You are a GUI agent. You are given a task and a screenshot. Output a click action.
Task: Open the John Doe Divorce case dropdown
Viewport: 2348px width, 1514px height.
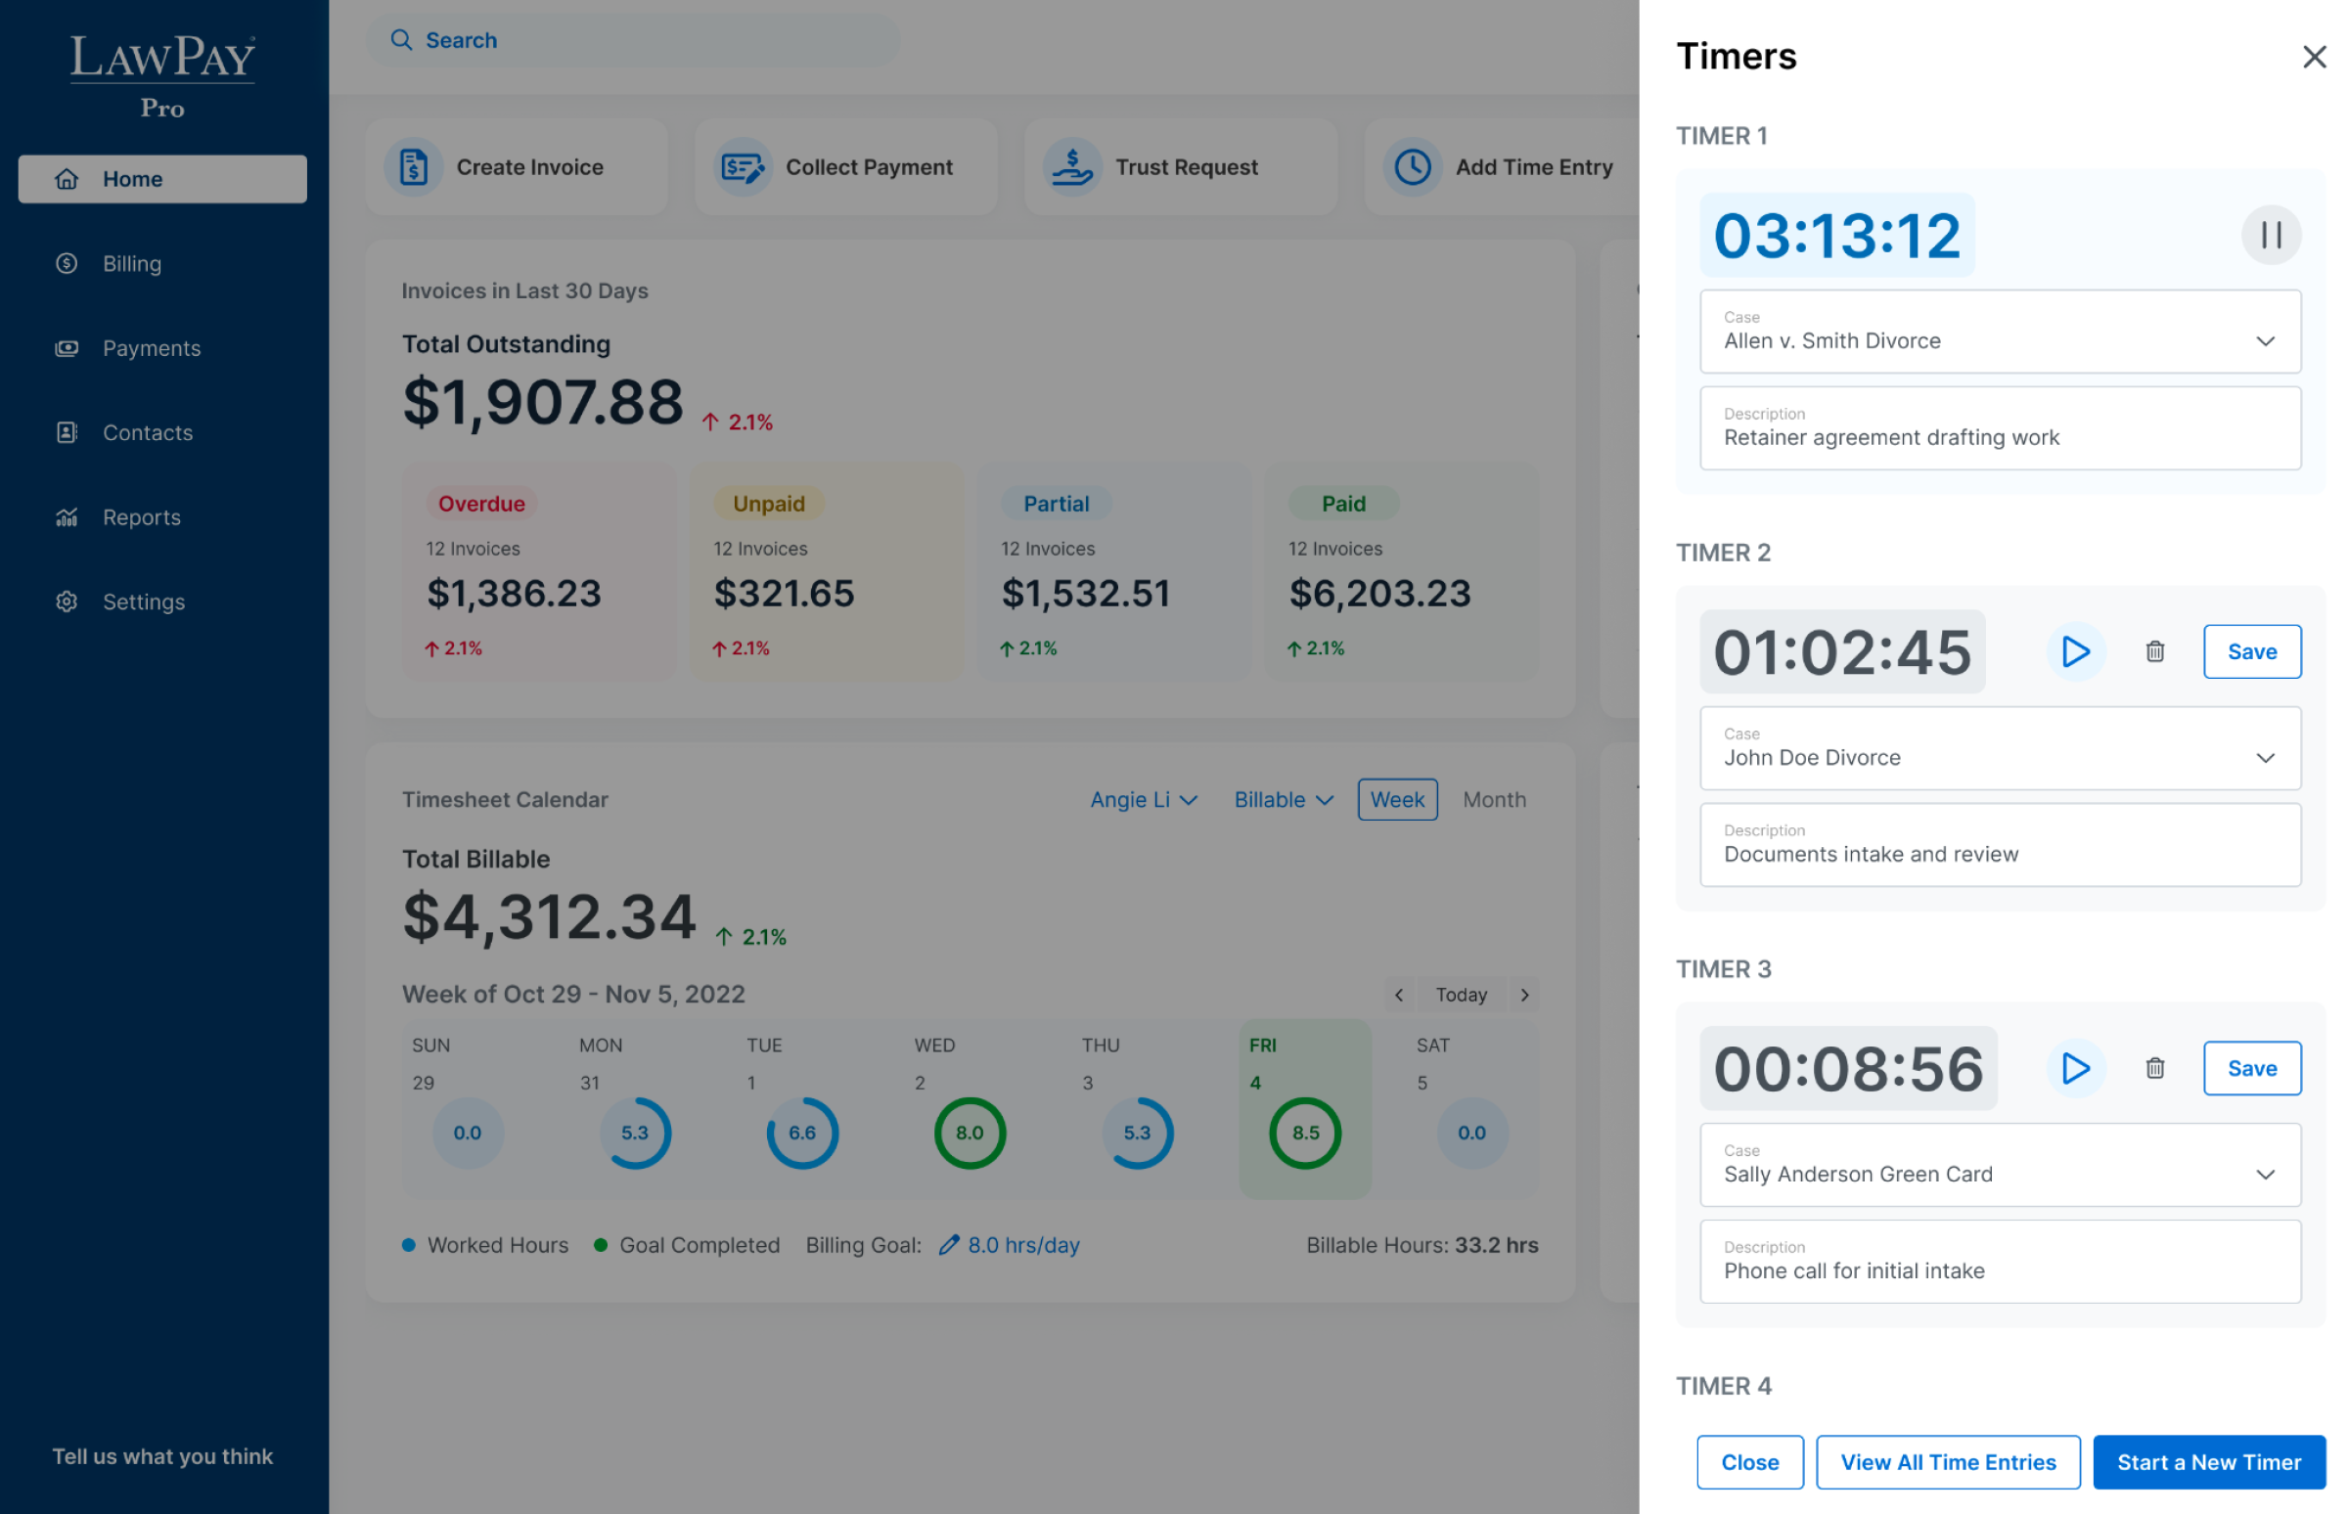point(2265,758)
